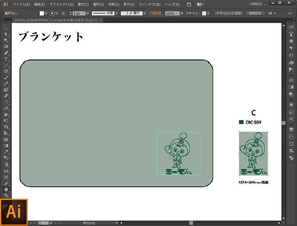
Task: Open the Pathfinder panel icon
Action: point(291,158)
